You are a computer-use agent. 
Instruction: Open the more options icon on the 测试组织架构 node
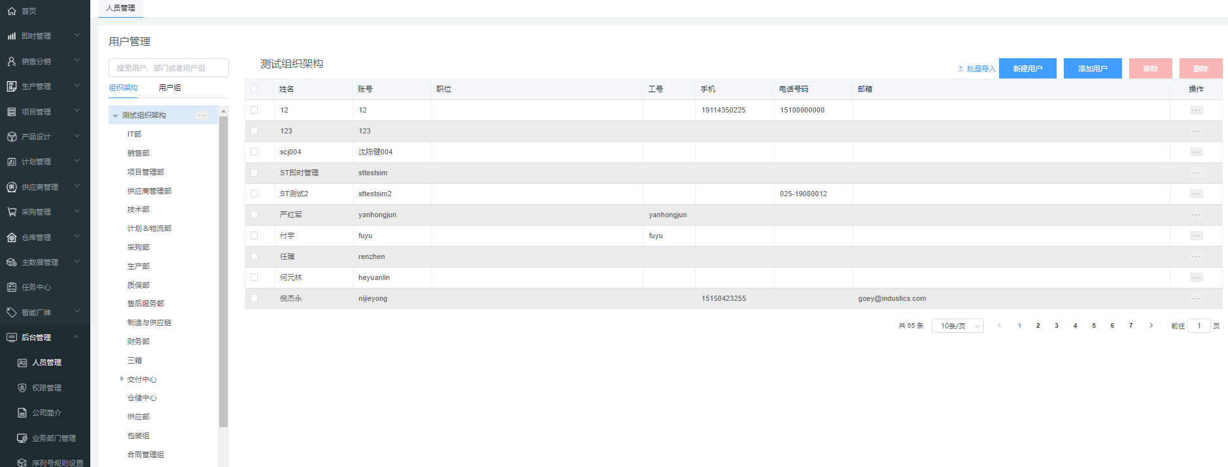202,115
